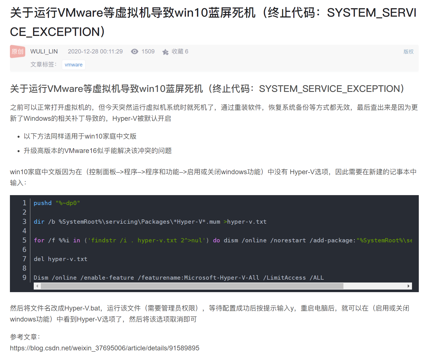Click the article body subheading about SYSTEM_SERVICE_EXCEPTION
429x358 pixels.
(207, 89)
